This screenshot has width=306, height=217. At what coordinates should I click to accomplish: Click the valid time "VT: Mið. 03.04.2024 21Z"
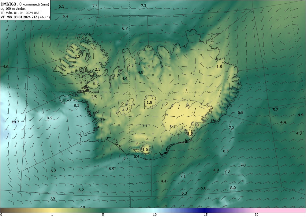[19, 17]
